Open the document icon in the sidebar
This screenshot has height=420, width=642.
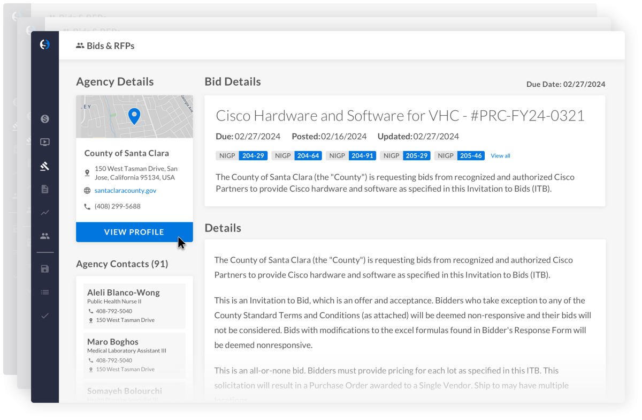pyautogui.click(x=45, y=189)
